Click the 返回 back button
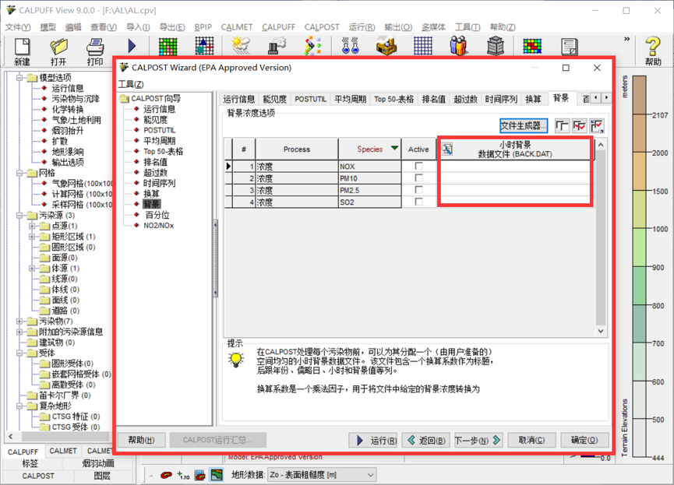Image resolution: width=674 pixels, height=485 pixels. (426, 441)
